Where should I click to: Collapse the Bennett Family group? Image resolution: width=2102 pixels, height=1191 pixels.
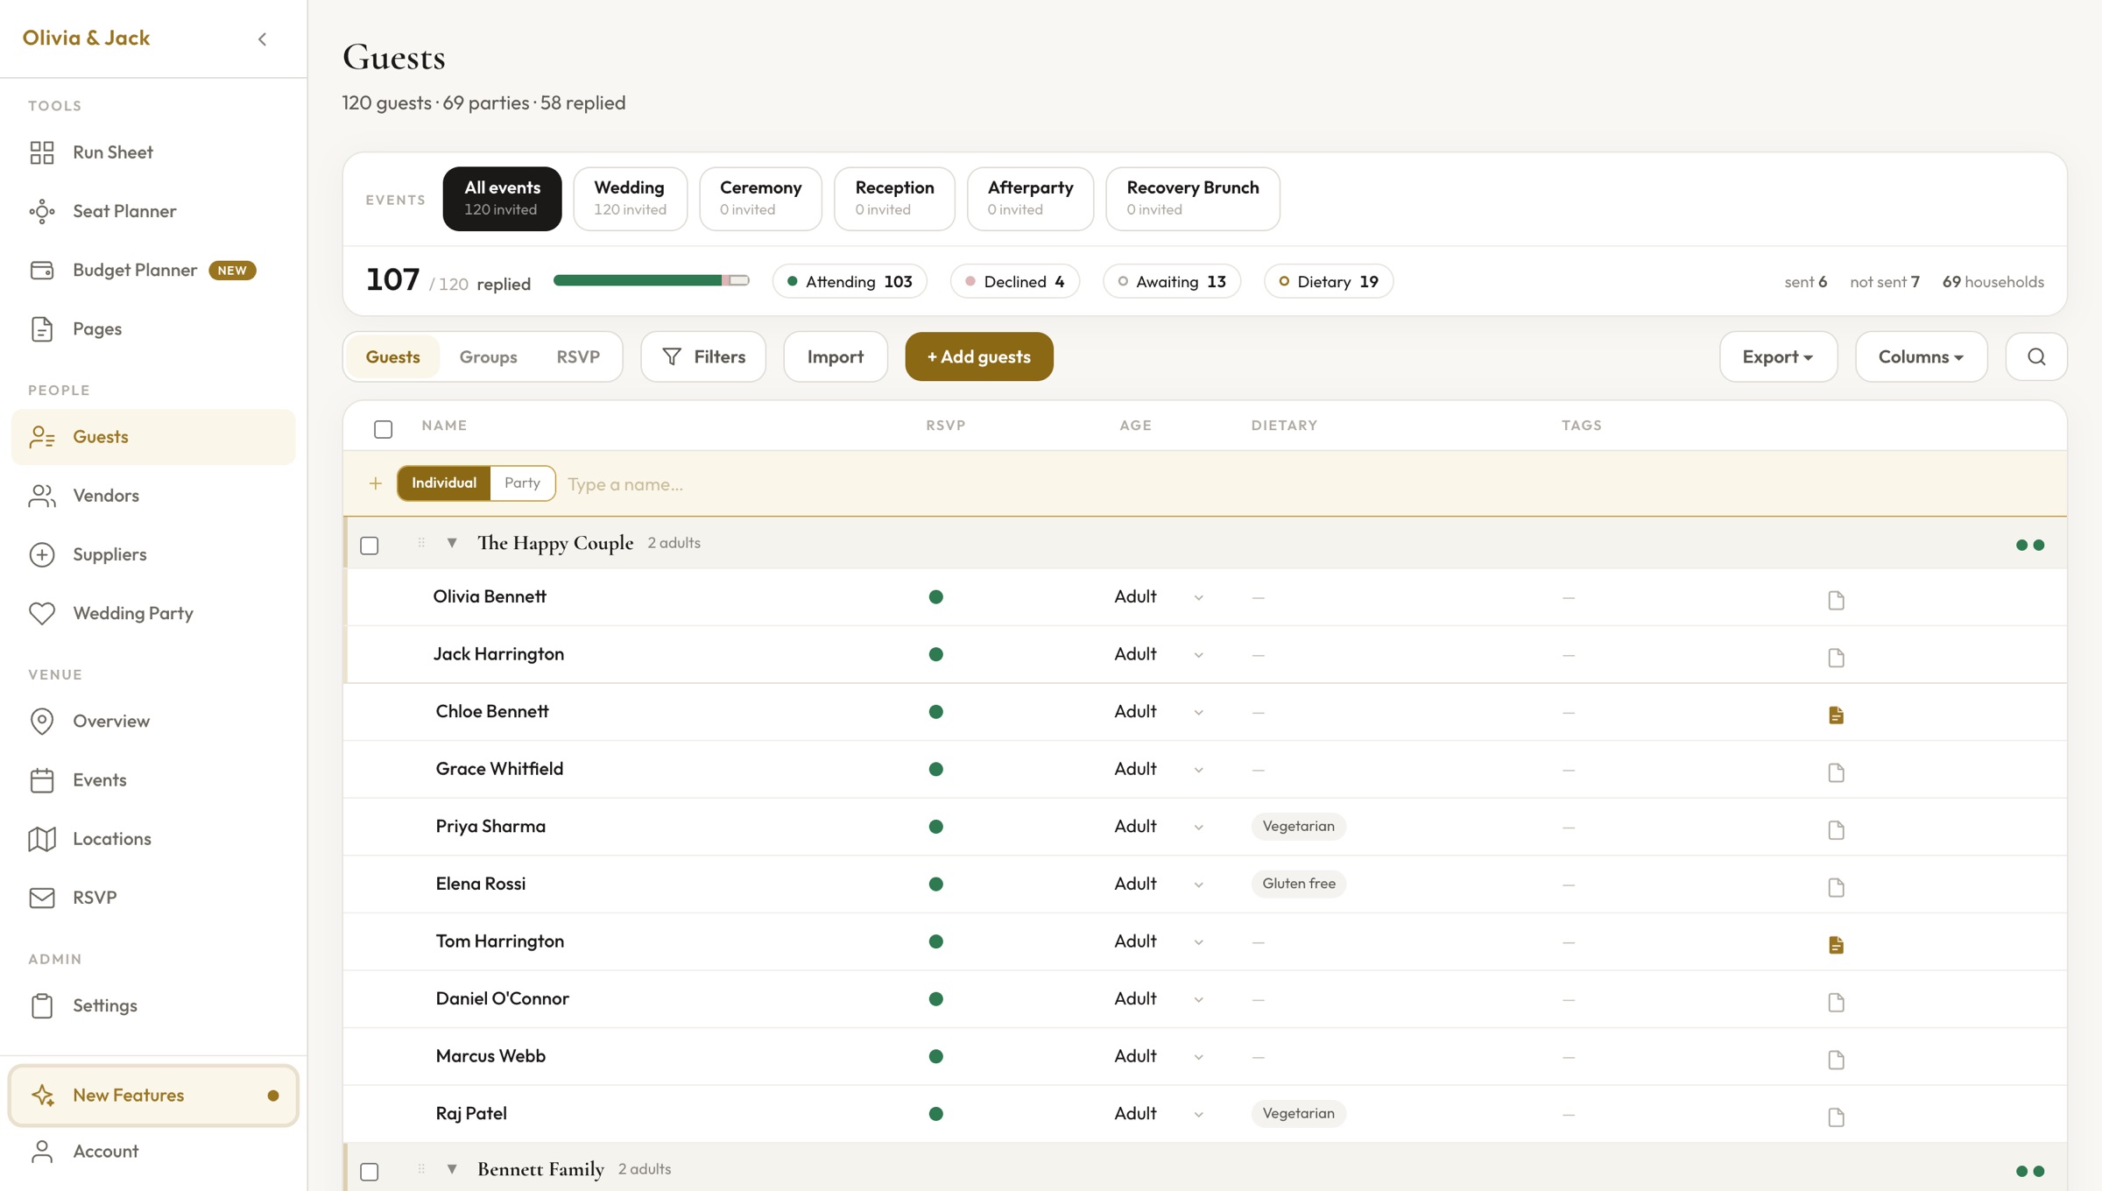(x=452, y=1168)
